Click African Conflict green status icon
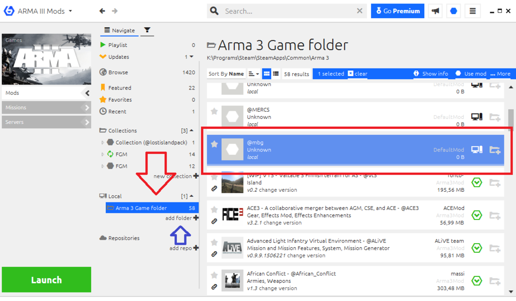The width and height of the screenshot is (516, 301). pyautogui.click(x=477, y=281)
